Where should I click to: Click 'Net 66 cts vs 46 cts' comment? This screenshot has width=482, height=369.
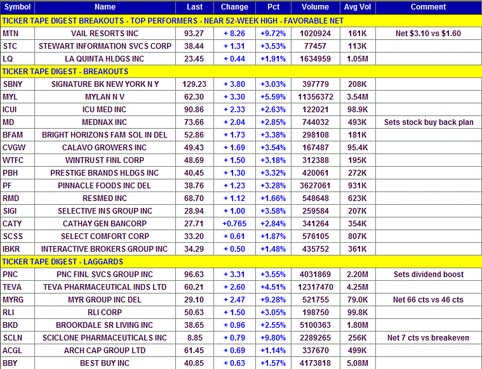428,300
